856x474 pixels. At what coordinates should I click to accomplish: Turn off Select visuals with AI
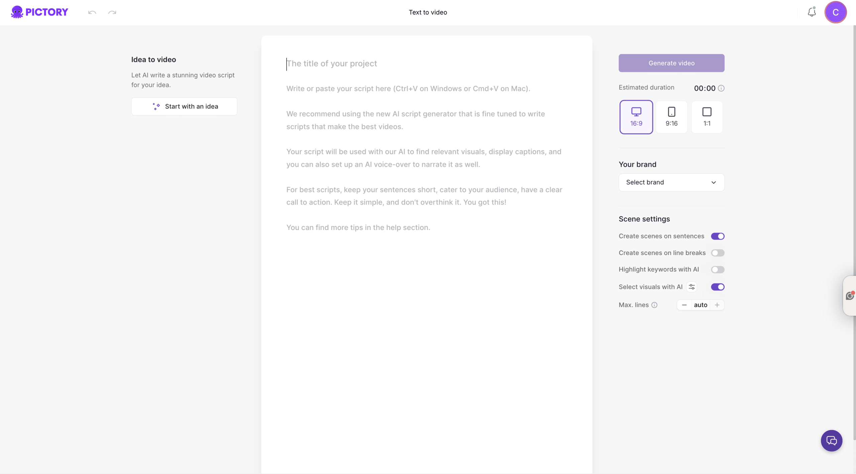[718, 287]
